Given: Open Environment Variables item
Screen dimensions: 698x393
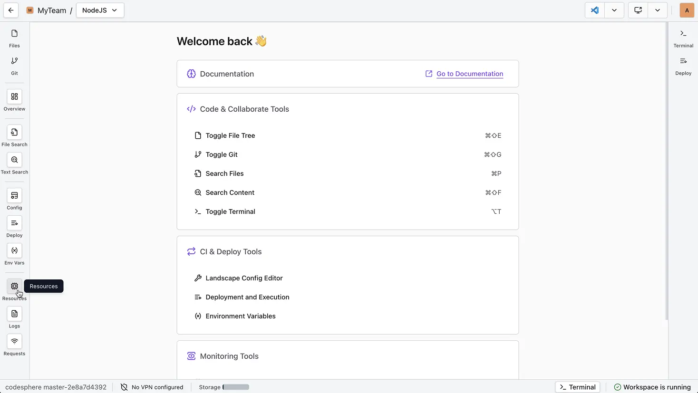Looking at the screenshot, I should [x=348, y=316].
